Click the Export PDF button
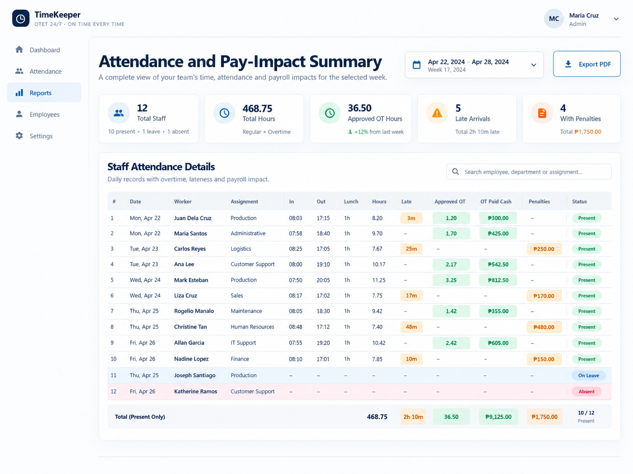Screen dimensions: 633x474 tap(587, 64)
